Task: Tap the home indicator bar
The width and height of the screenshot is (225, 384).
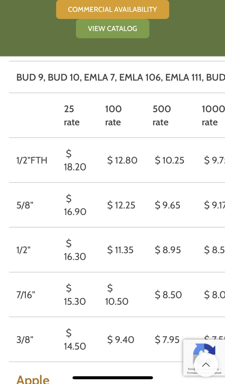Action: [x=112, y=378]
